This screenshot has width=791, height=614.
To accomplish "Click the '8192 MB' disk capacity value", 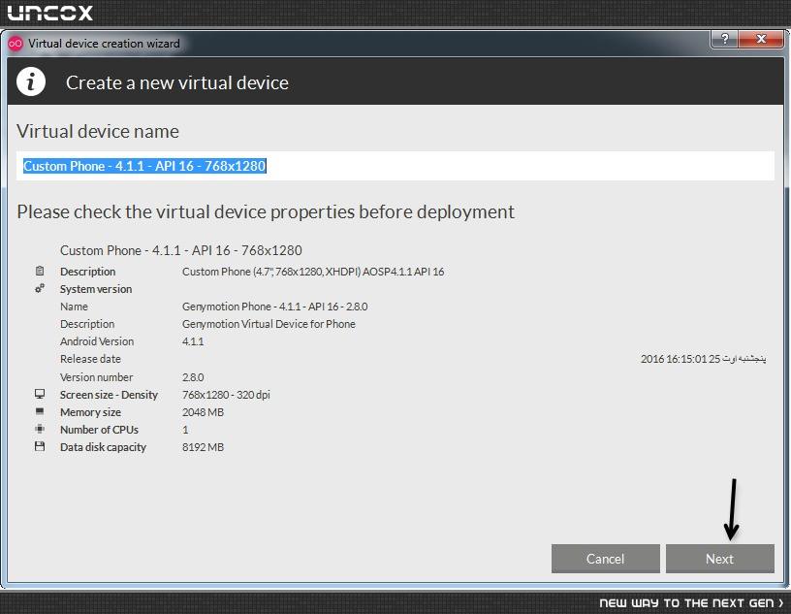I will pyautogui.click(x=203, y=447).
